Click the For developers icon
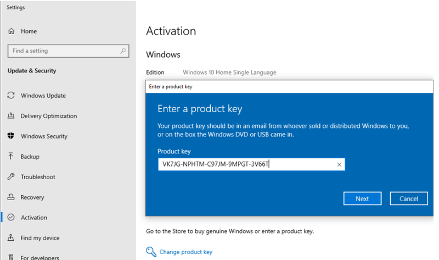The image size is (439, 260). (10, 257)
